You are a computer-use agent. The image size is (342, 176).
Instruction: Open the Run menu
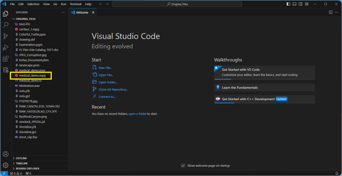64,4
